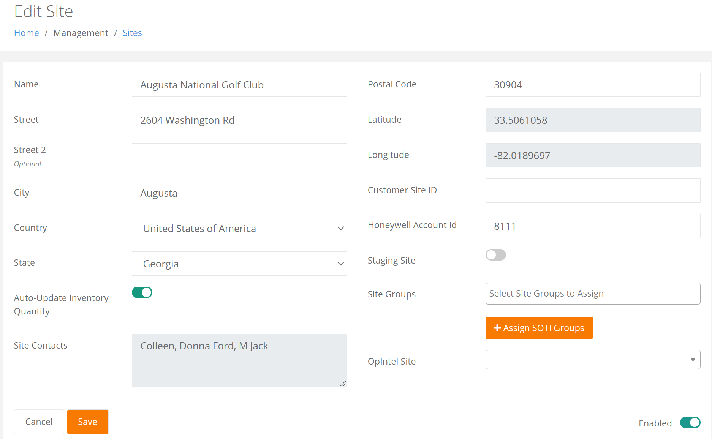Click the Save button
Screen dimensions: 712x439
tap(88, 422)
